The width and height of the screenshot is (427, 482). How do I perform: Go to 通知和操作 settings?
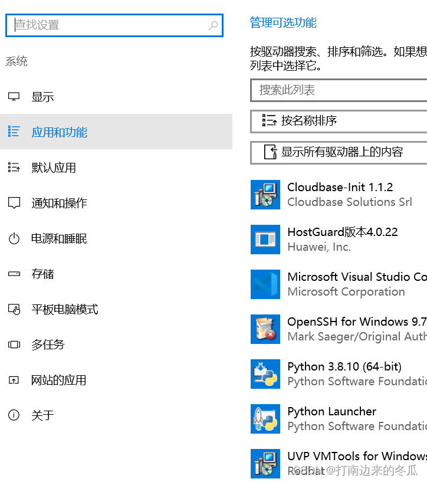tap(116, 203)
